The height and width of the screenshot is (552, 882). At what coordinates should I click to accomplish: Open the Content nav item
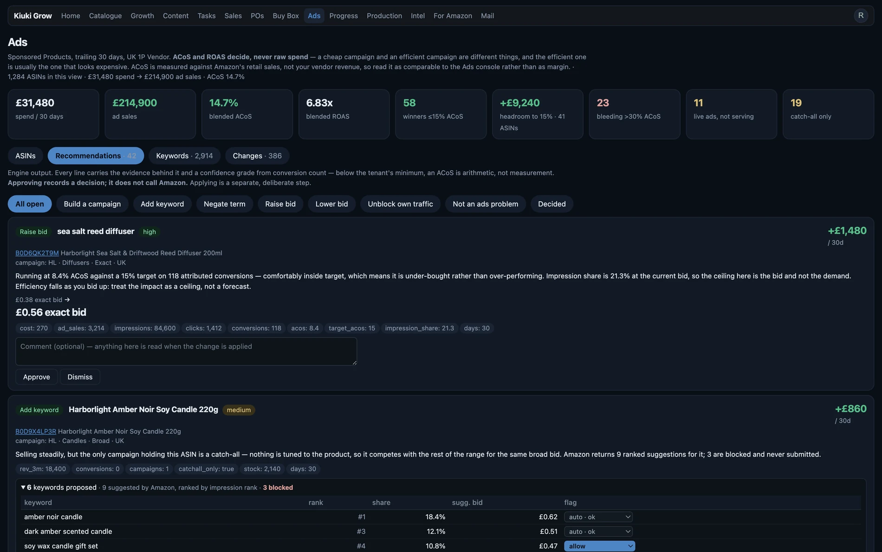[175, 15]
